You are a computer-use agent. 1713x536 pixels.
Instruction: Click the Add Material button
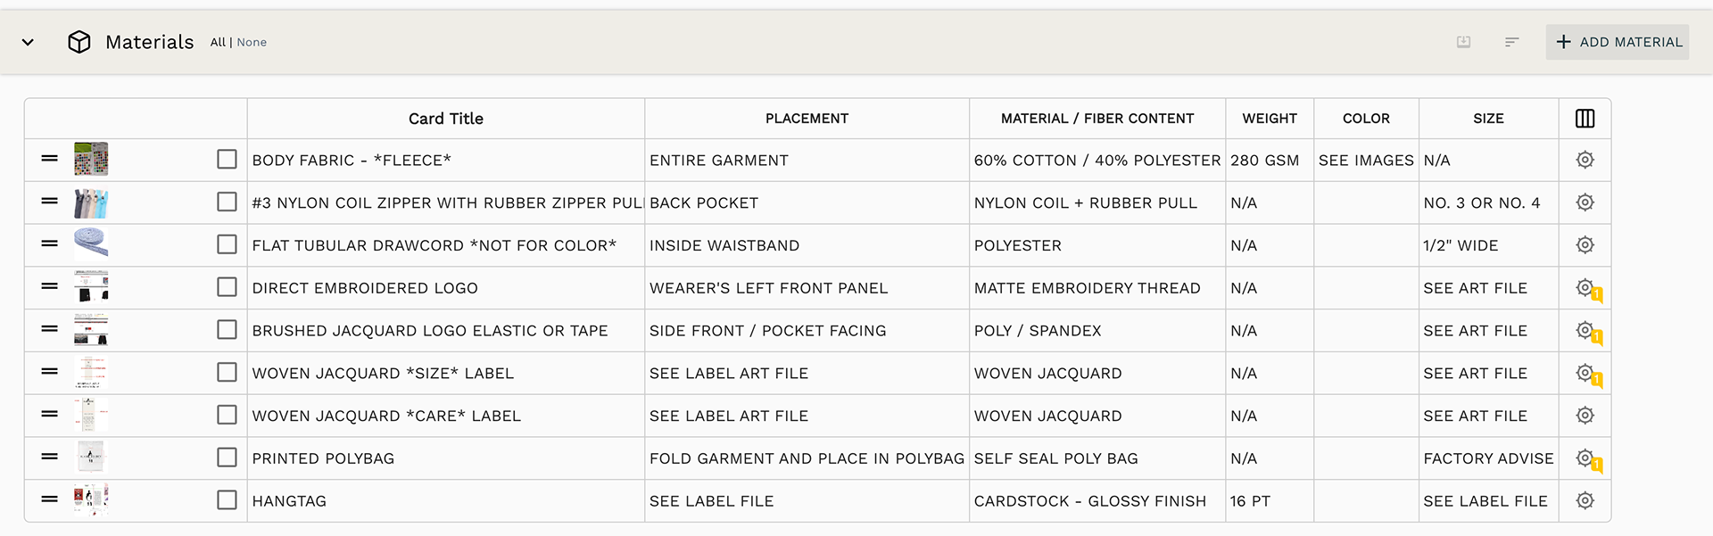tap(1618, 42)
